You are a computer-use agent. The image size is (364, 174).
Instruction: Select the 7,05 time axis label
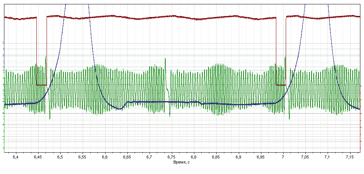tap(305, 157)
